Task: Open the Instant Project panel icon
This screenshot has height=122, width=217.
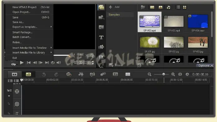Action: 101,17
